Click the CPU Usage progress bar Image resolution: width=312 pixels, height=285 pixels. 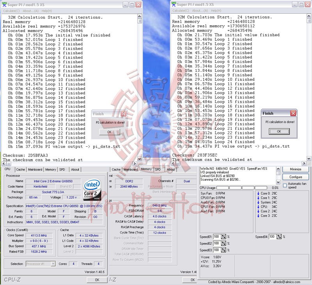pyautogui.click(x=242, y=188)
